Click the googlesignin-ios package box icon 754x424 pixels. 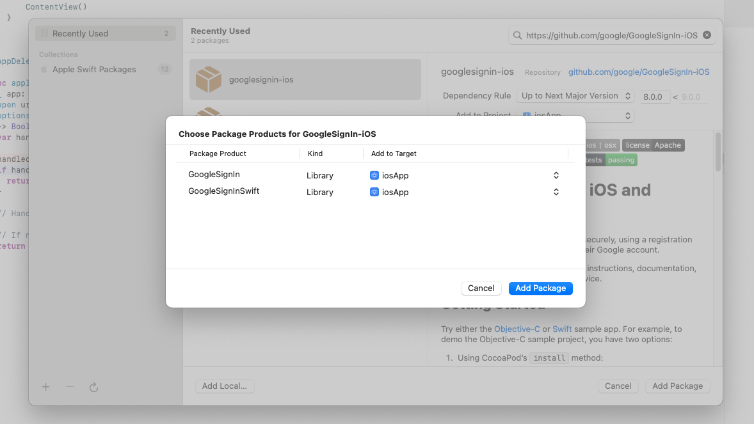click(208, 79)
